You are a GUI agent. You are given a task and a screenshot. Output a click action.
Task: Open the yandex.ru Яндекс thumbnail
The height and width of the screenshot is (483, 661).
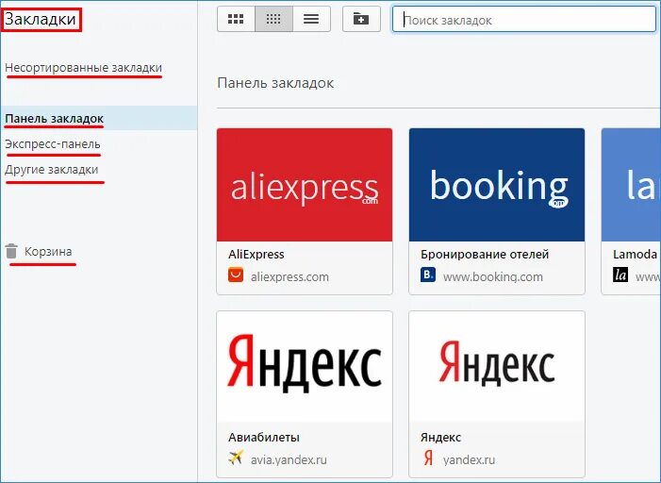coord(497,367)
